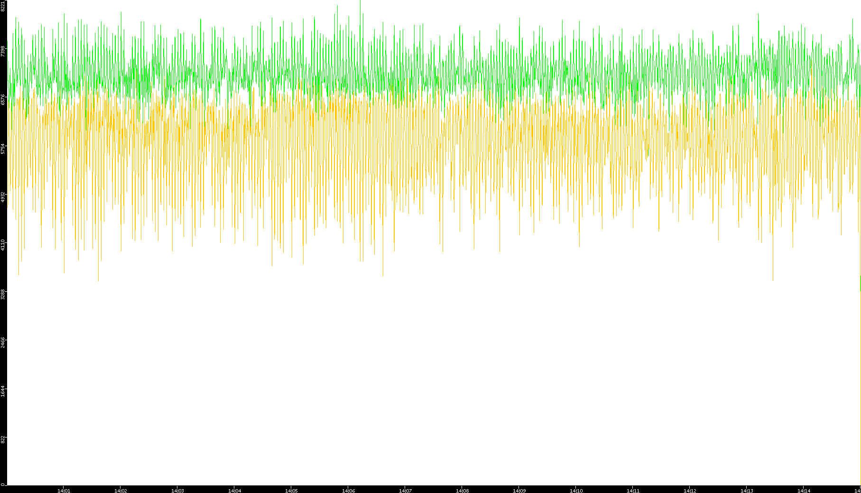Click the 2466 value on the vertical axis
861x493 pixels.
3,343
